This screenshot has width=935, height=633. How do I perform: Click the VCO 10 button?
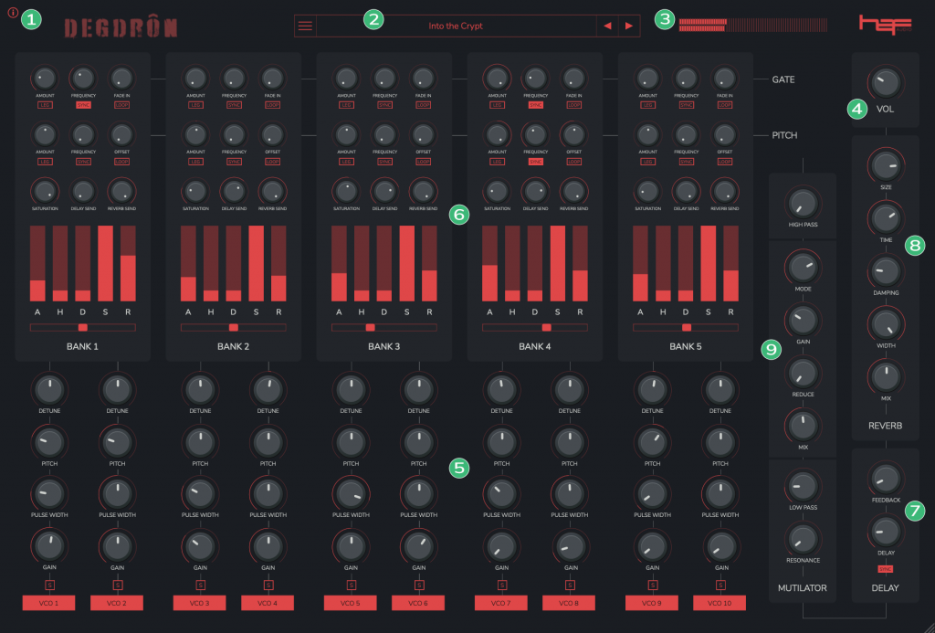(719, 603)
